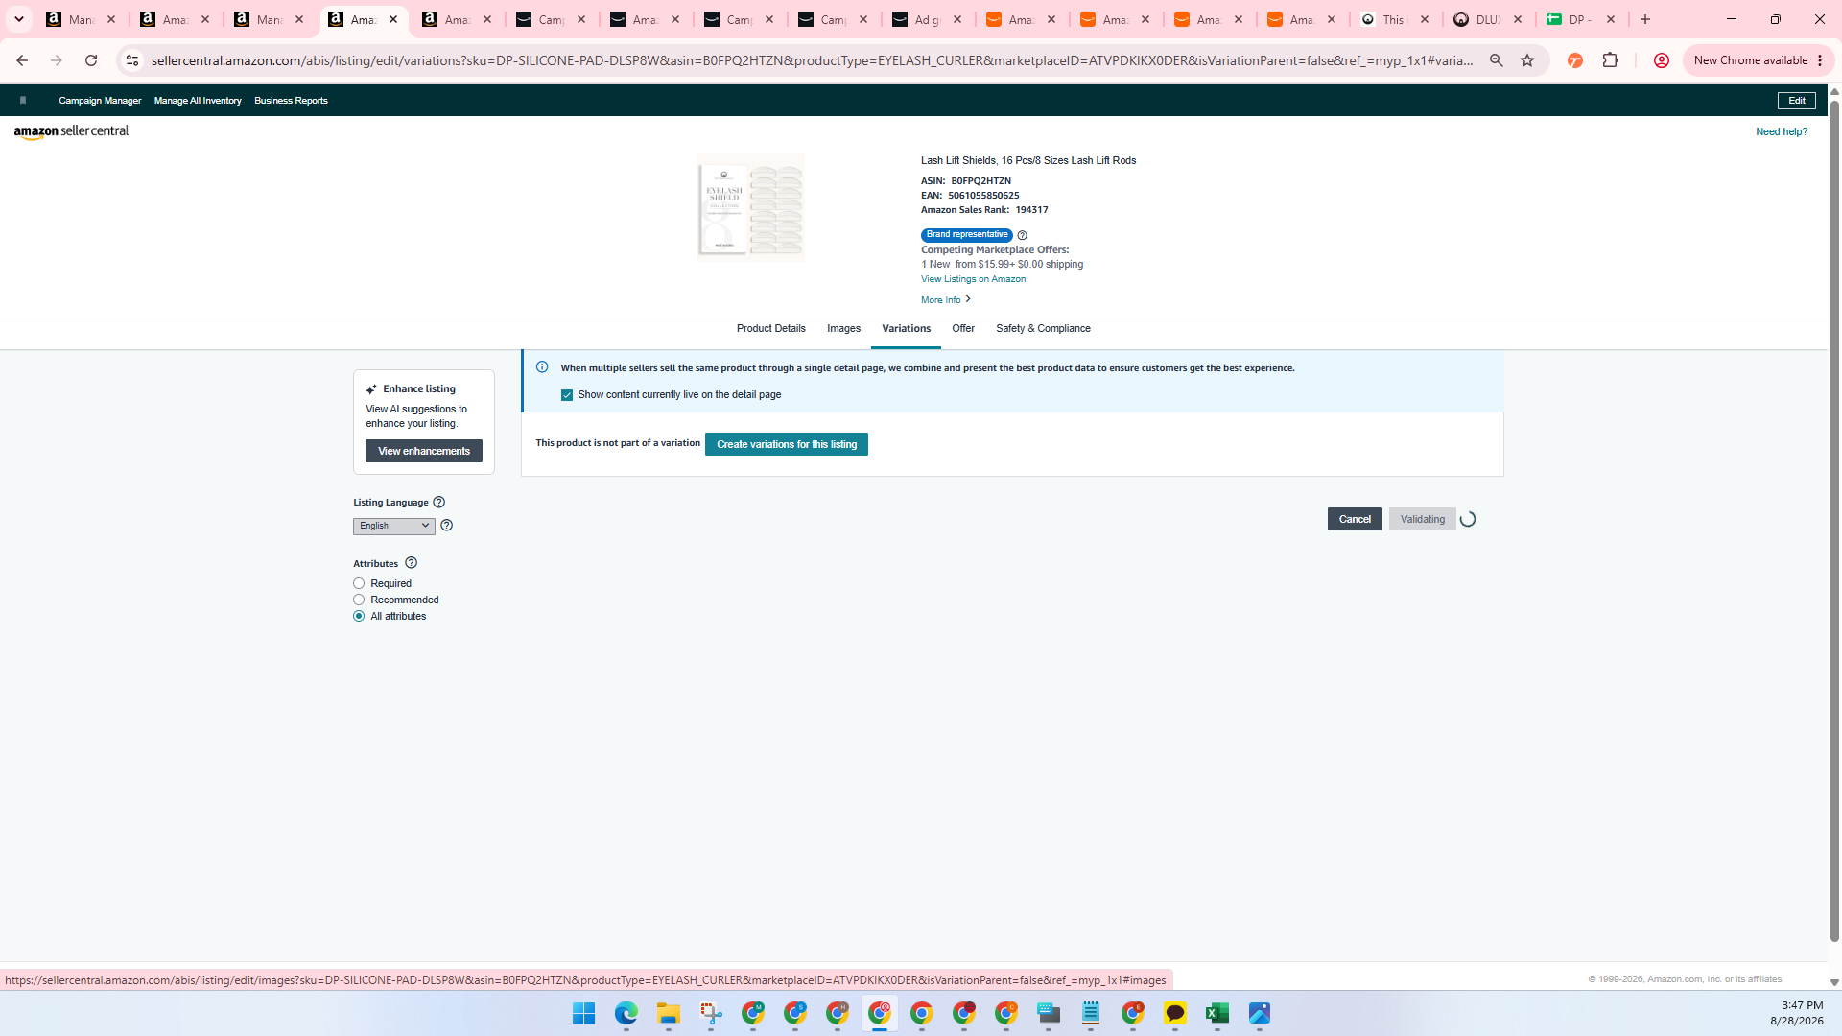Close the 'This' browser tab

click(1424, 19)
